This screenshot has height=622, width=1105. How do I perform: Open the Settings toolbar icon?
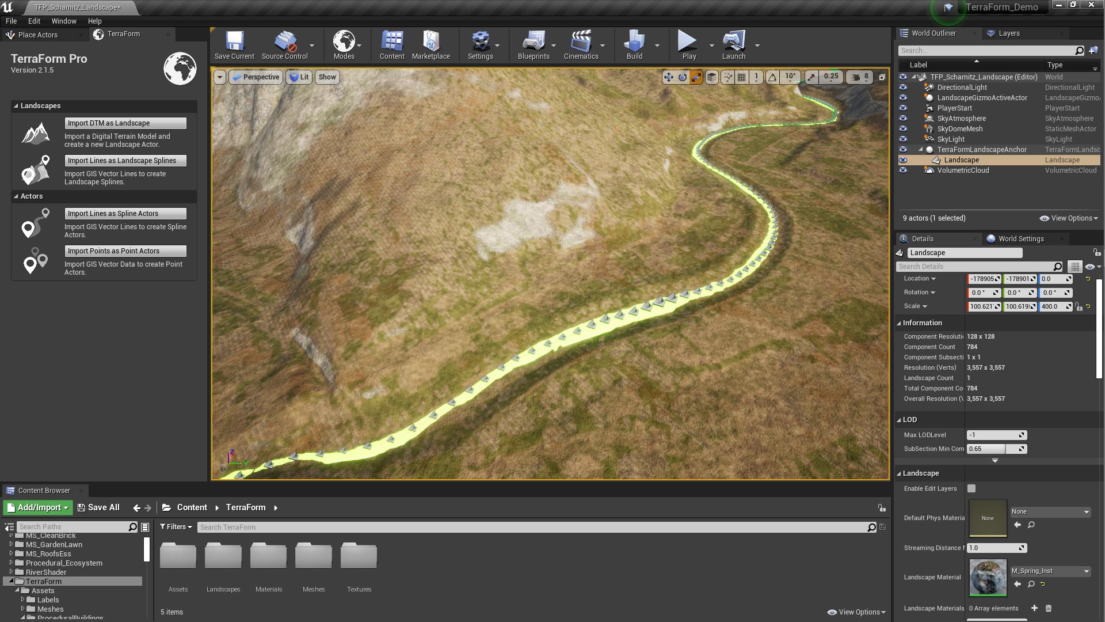(480, 45)
